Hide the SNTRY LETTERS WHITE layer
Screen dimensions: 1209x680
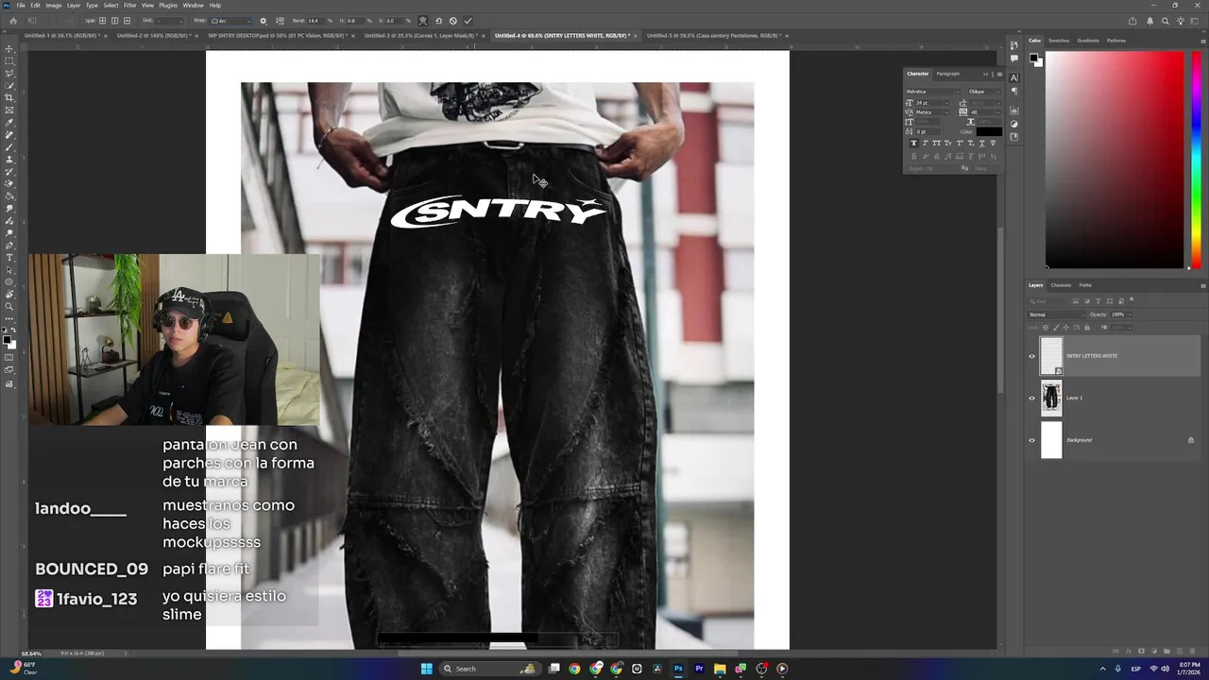click(x=1031, y=356)
